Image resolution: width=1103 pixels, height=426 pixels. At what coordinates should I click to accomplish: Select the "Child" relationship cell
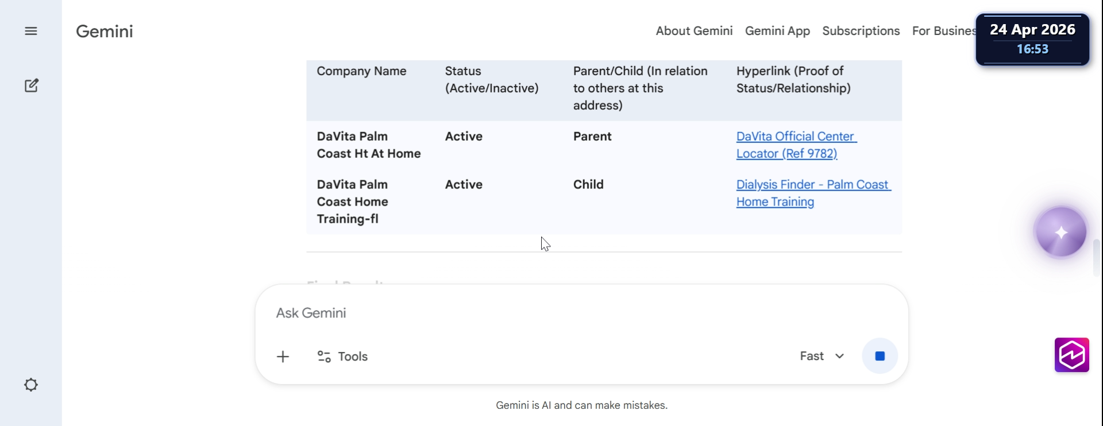[588, 185]
